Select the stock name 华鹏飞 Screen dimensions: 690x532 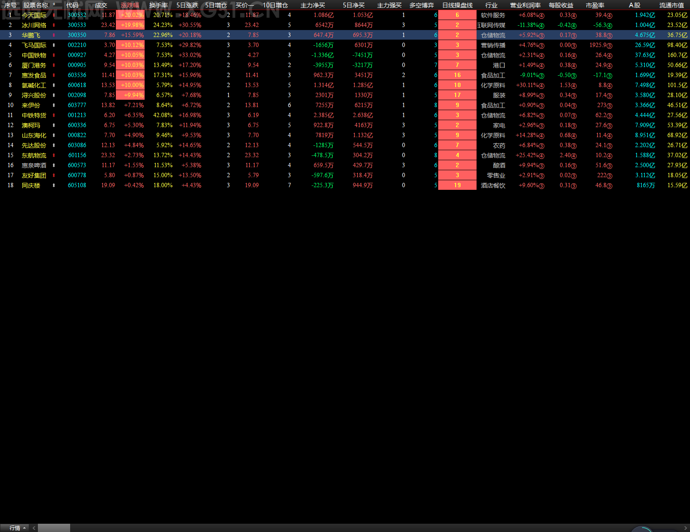click(x=31, y=35)
